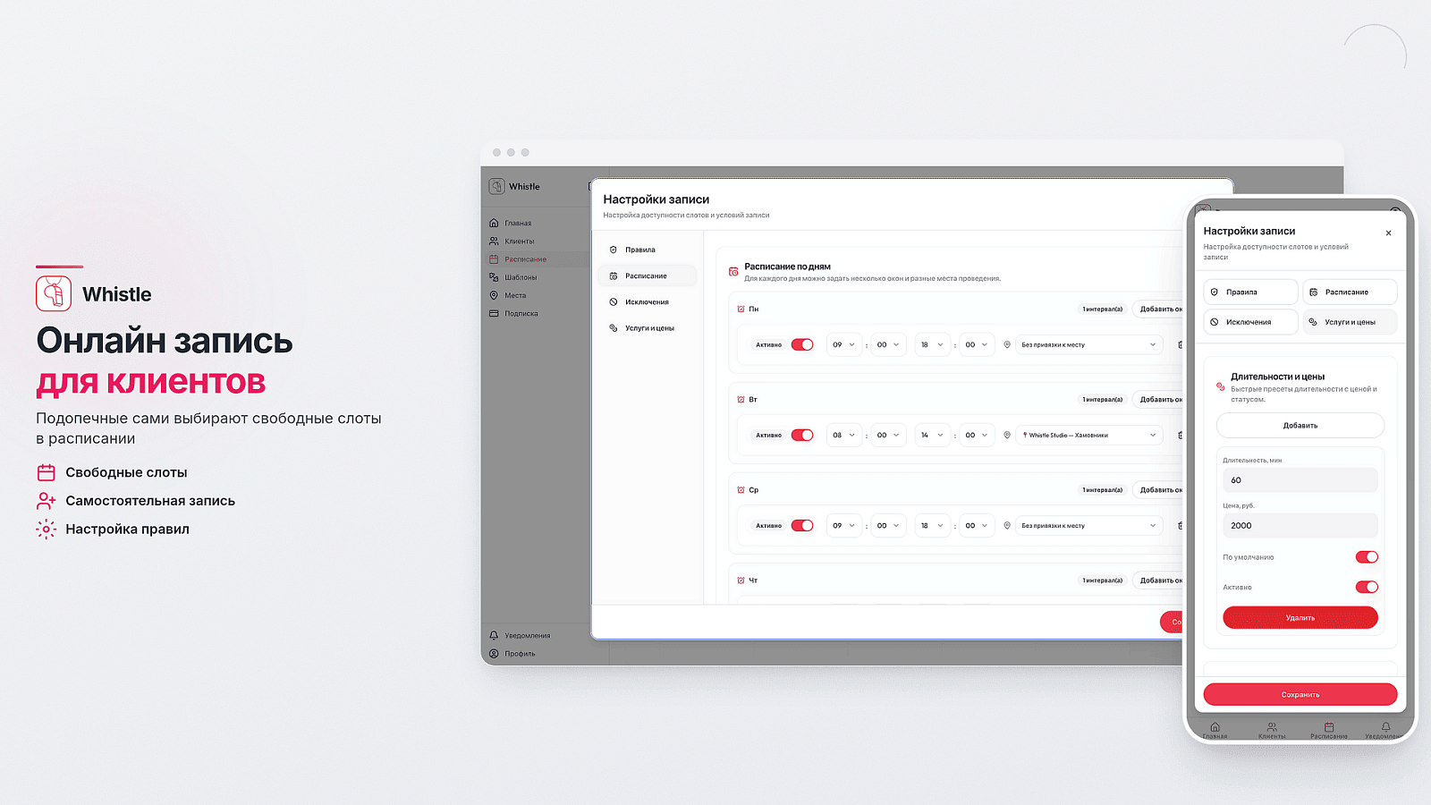Screen dimensions: 1431x805
Task: Click the people icon beside Клиенты in the desktop sidebar
Action: click(x=494, y=241)
